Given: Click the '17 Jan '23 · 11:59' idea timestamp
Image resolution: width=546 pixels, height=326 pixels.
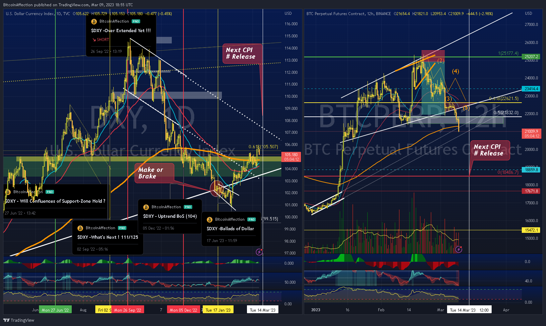Looking at the screenshot, I should click(x=222, y=241).
